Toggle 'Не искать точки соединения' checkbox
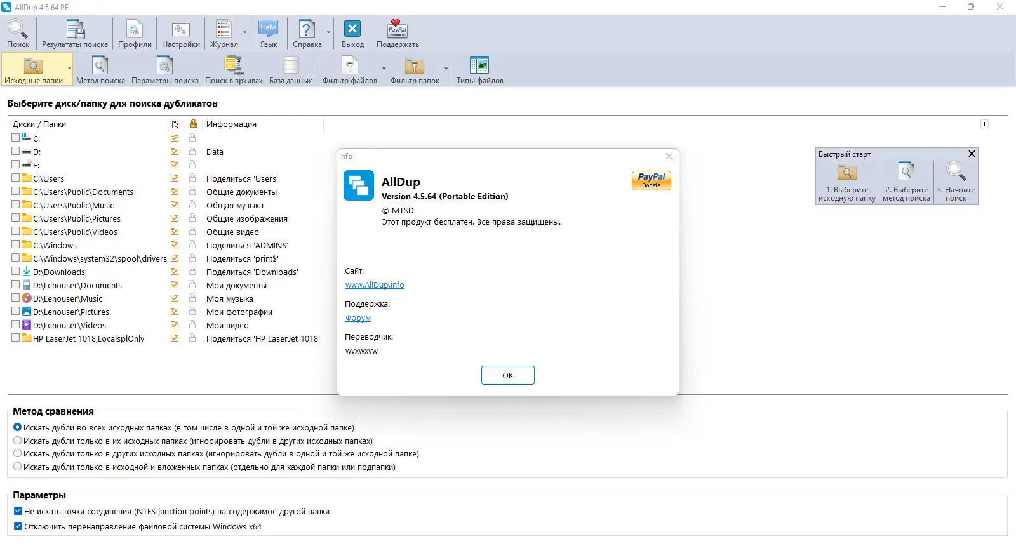The width and height of the screenshot is (1016, 546). (x=18, y=511)
